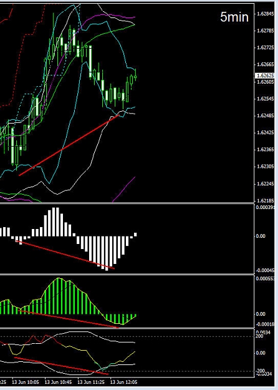Click the 1.62545 price axis label
The image size is (278, 390).
tap(265, 99)
